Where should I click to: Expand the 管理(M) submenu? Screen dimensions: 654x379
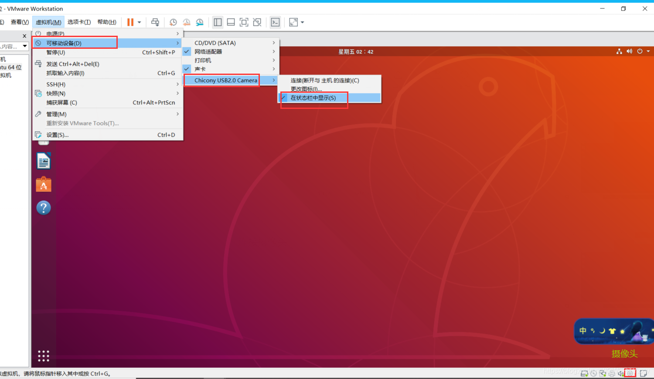(108, 114)
